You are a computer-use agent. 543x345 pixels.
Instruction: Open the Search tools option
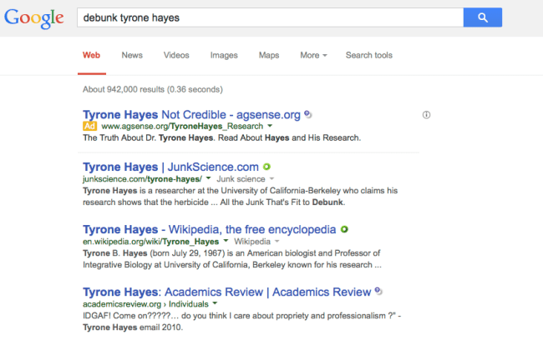[368, 56]
